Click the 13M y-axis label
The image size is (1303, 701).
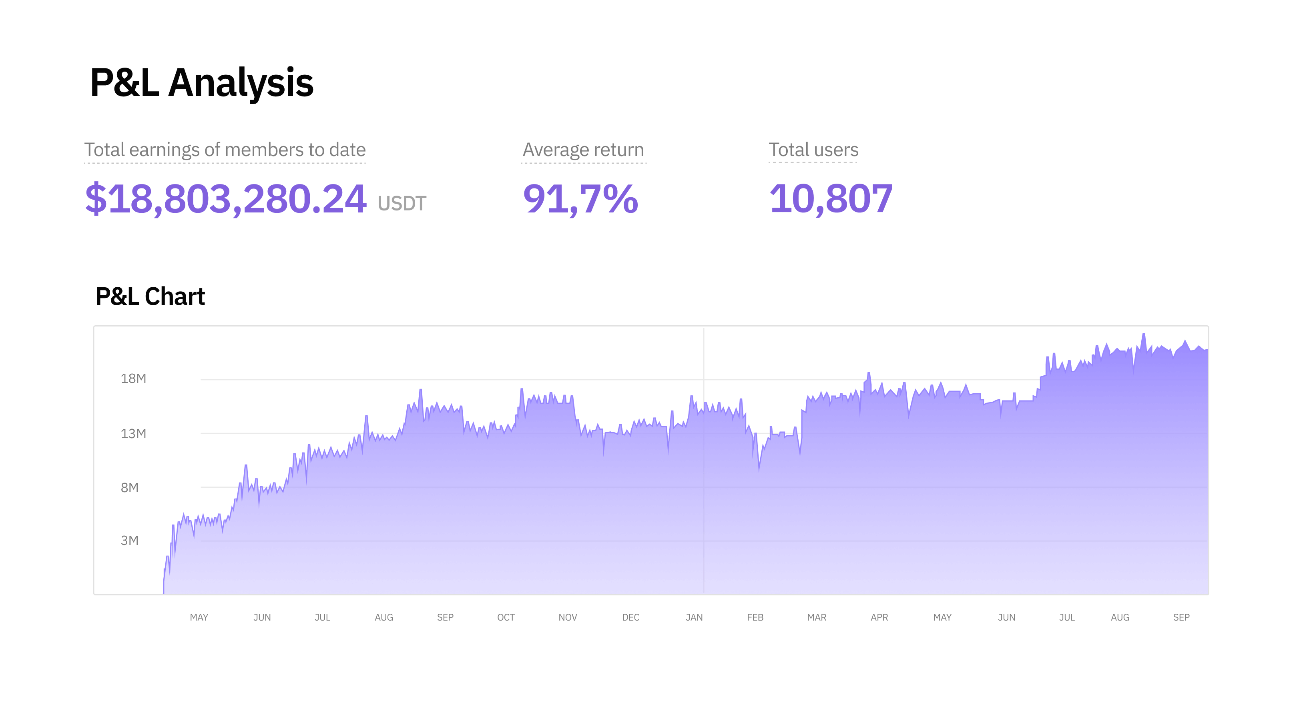click(x=133, y=434)
